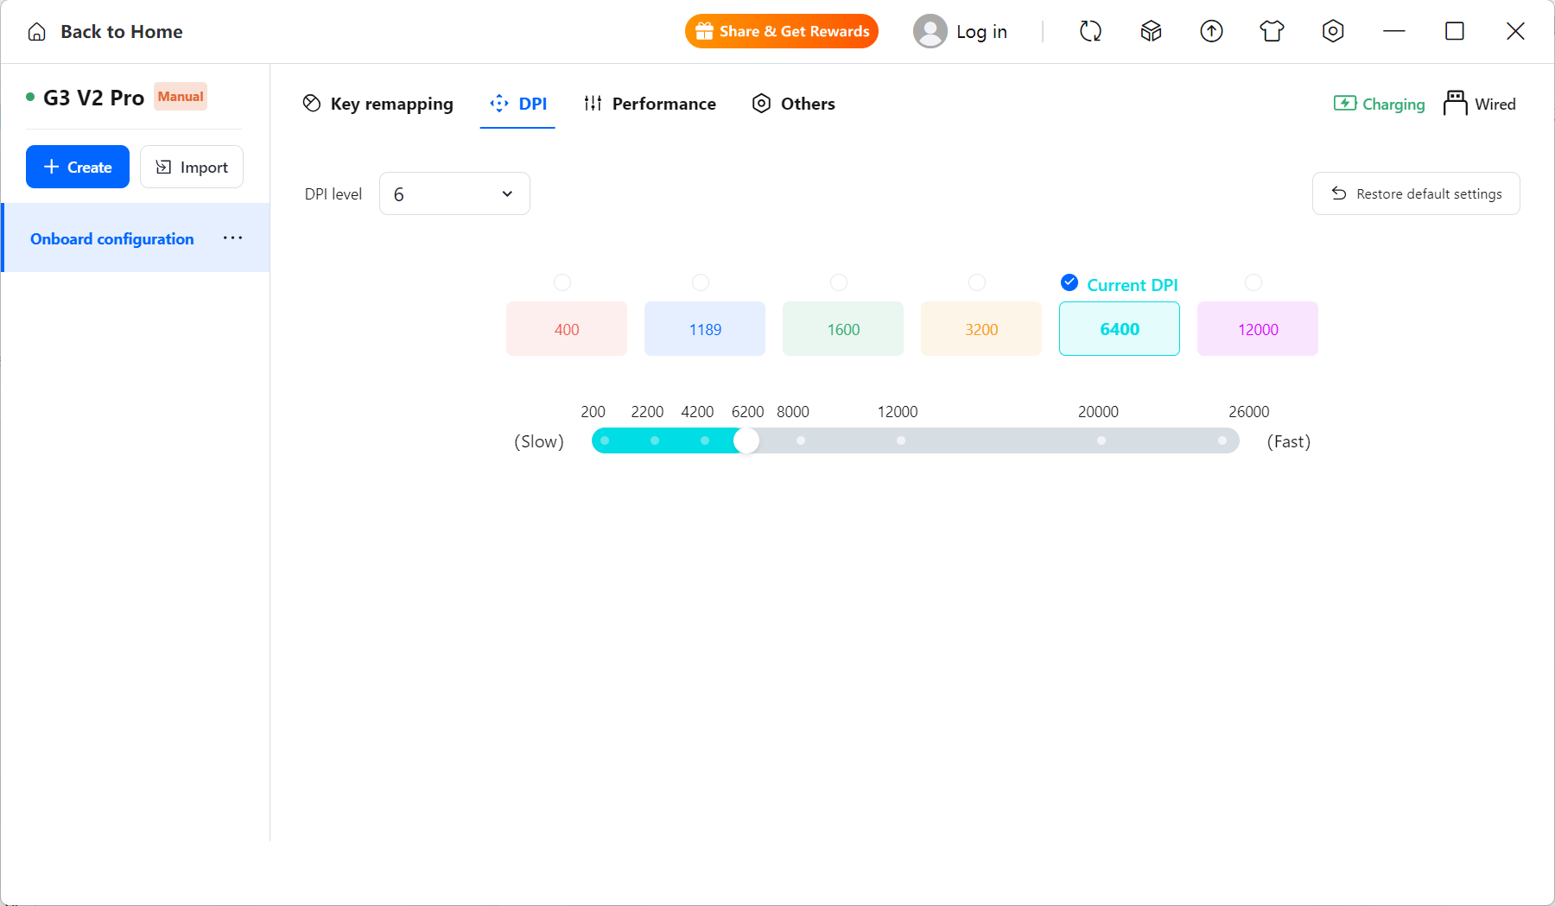Select the radio above 1600 DPI
Screen dimensions: 1555x906
(x=839, y=282)
